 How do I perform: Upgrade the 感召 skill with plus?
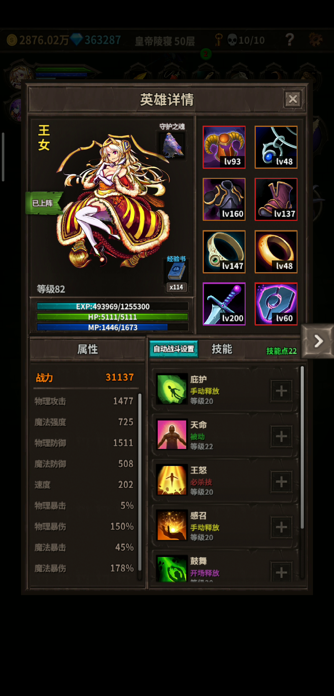[x=281, y=527]
